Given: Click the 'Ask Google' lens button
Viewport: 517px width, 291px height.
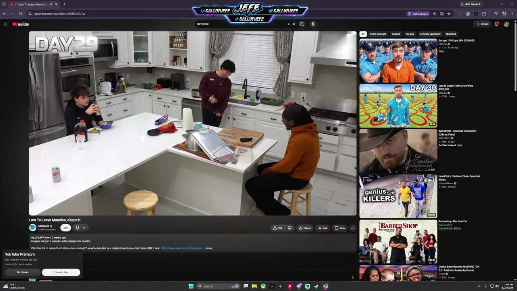Looking at the screenshot, I should pyautogui.click(x=418, y=14).
